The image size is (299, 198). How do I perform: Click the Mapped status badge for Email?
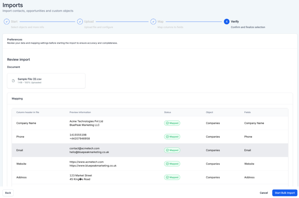(172, 150)
